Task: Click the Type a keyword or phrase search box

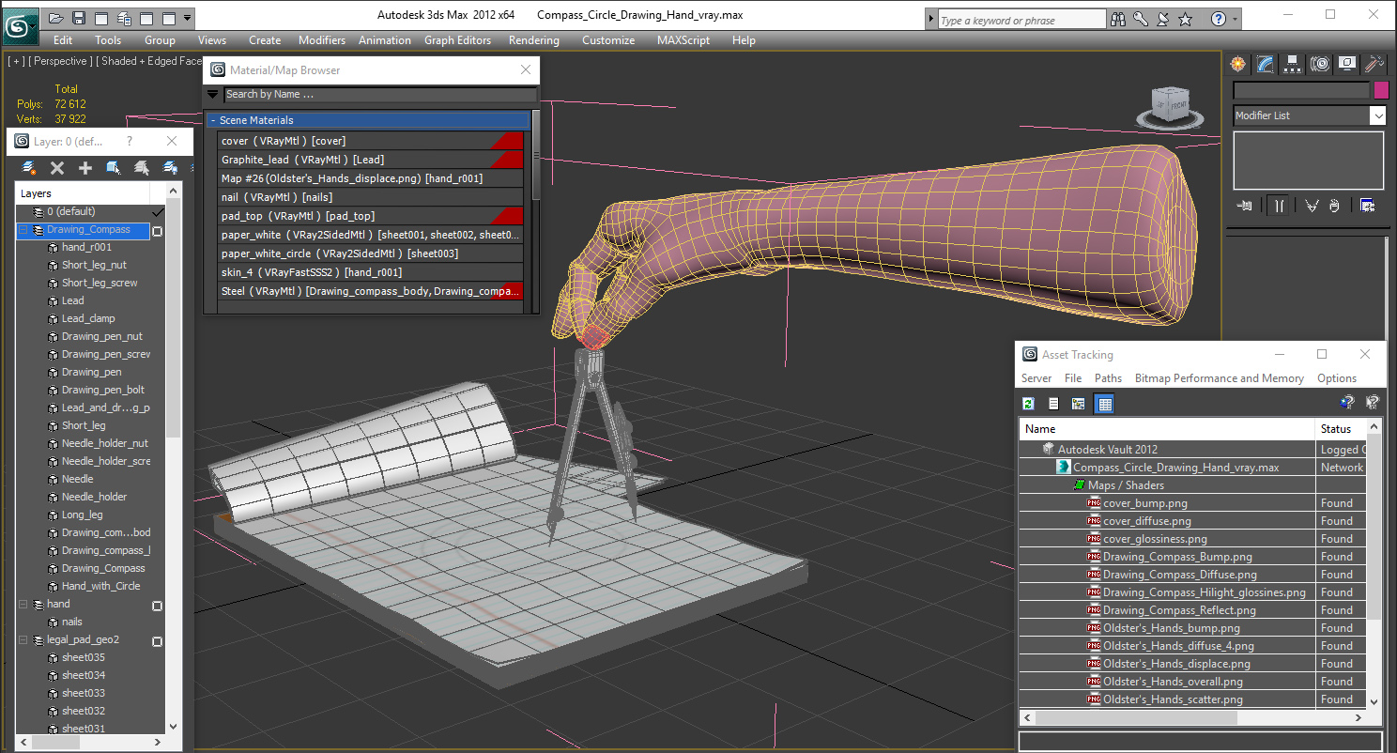Action: (x=1021, y=20)
